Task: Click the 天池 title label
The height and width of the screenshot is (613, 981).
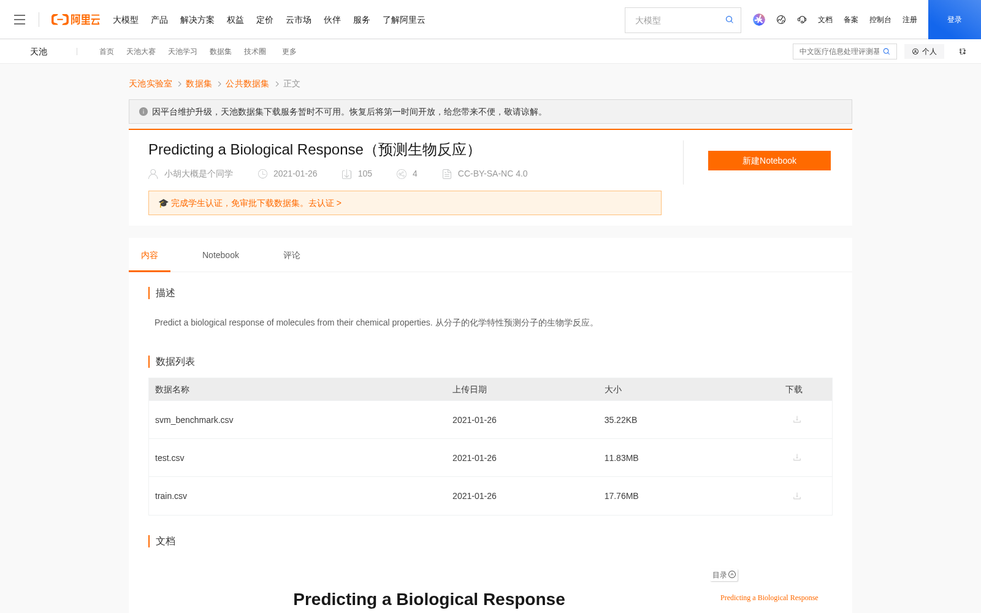Action: click(39, 51)
